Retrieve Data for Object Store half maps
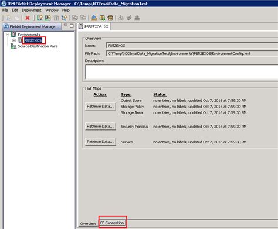 pos(100,107)
